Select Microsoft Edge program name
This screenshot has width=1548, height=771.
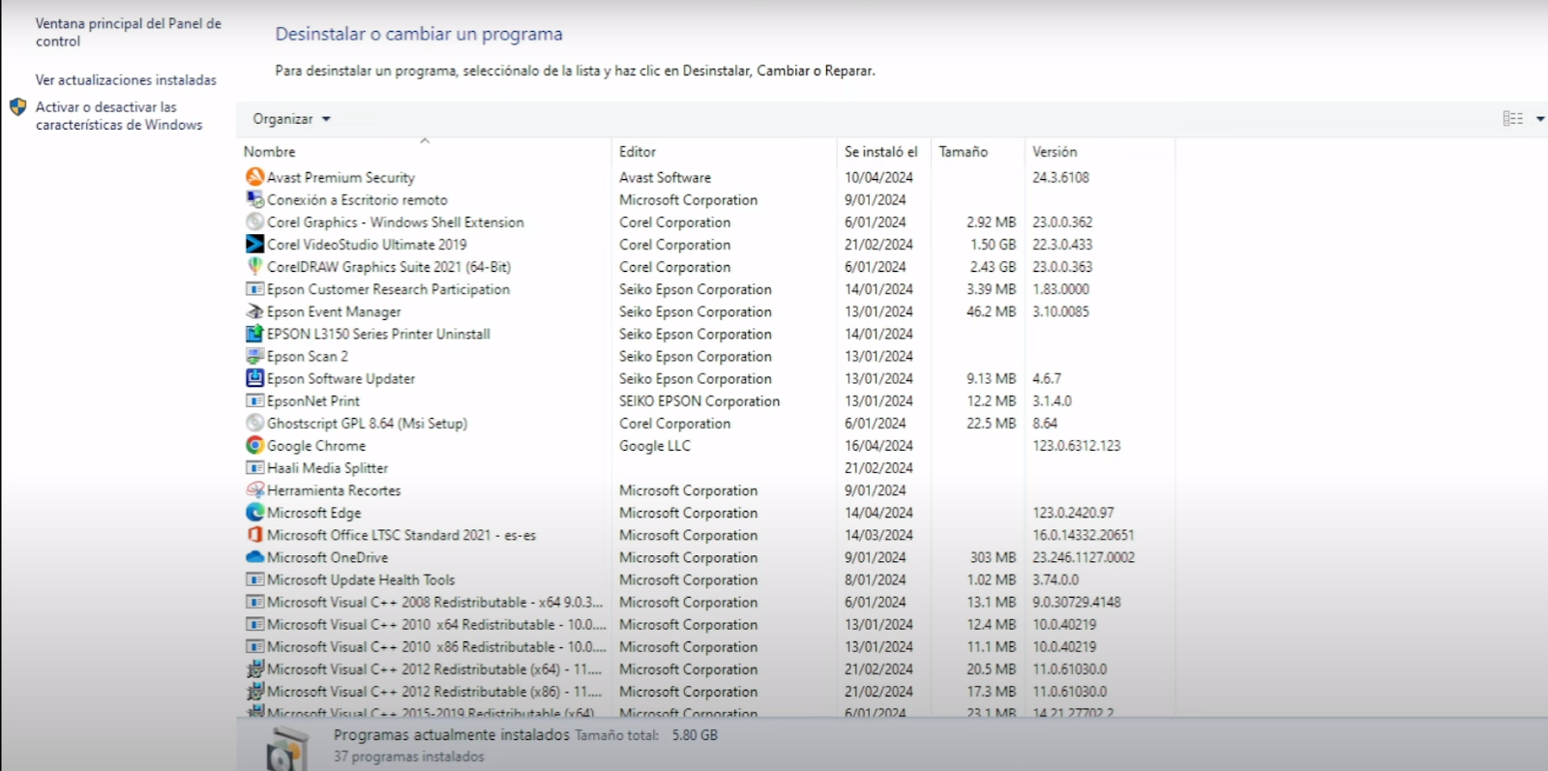[x=314, y=513]
